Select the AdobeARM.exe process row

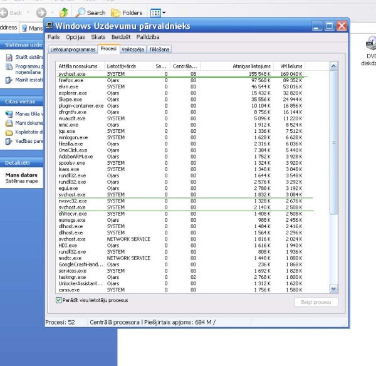pos(180,157)
